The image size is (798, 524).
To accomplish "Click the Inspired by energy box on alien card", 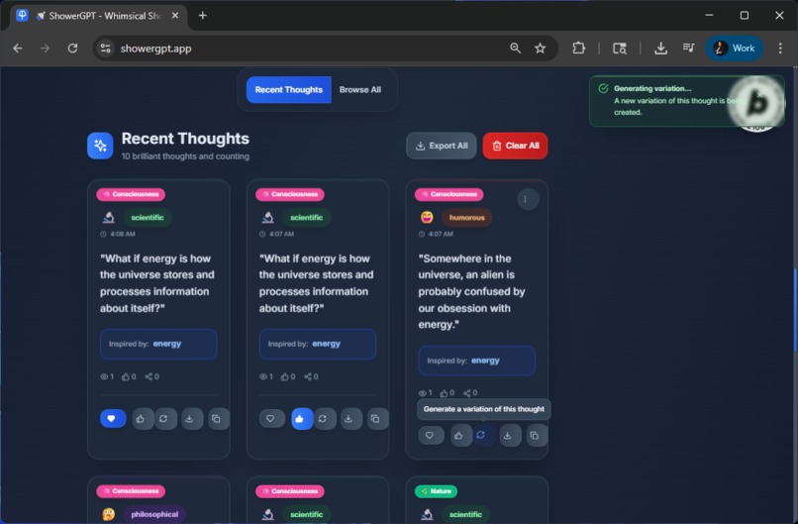I will [x=477, y=361].
